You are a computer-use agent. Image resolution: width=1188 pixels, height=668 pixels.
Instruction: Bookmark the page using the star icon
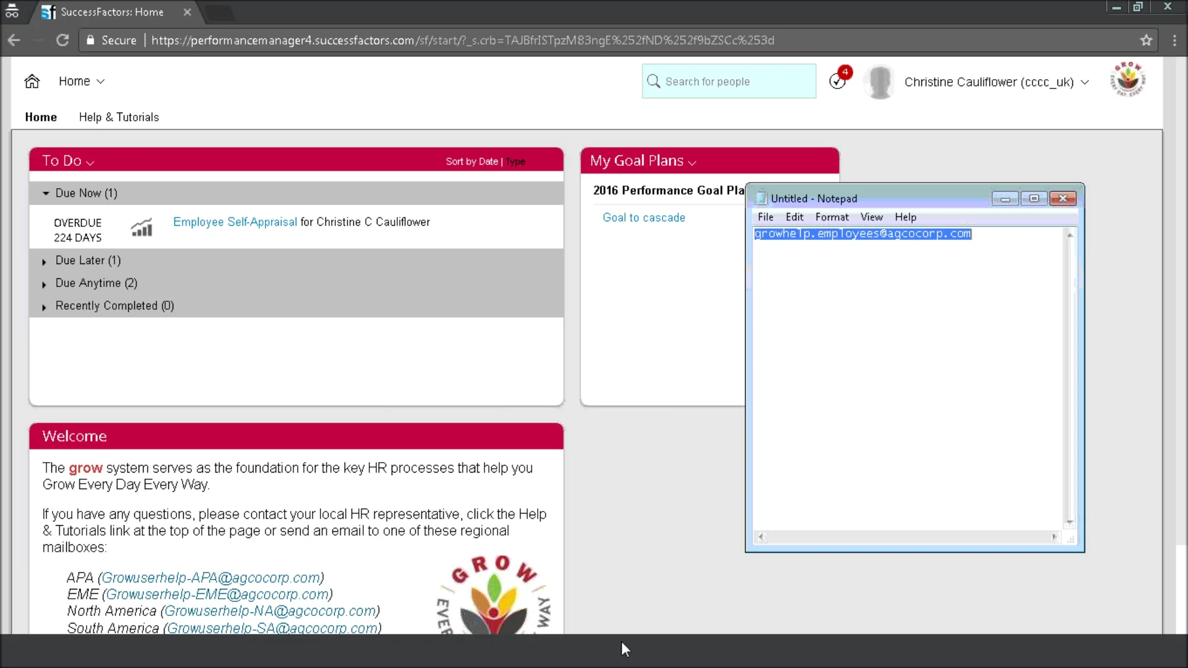pyautogui.click(x=1146, y=40)
